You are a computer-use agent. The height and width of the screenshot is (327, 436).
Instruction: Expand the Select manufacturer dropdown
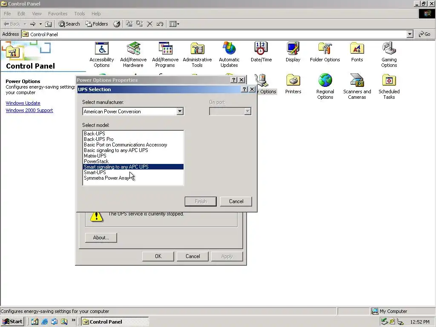[180, 112]
